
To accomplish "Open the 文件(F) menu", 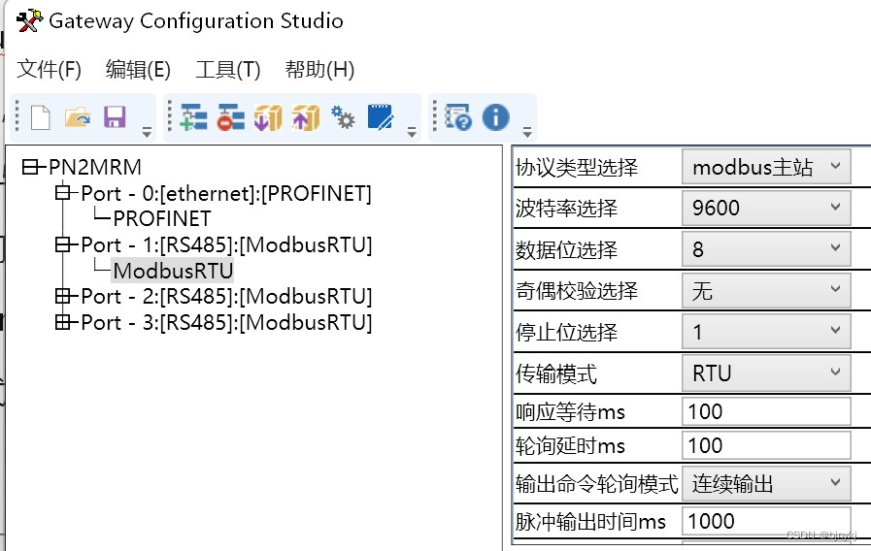I will pyautogui.click(x=49, y=70).
